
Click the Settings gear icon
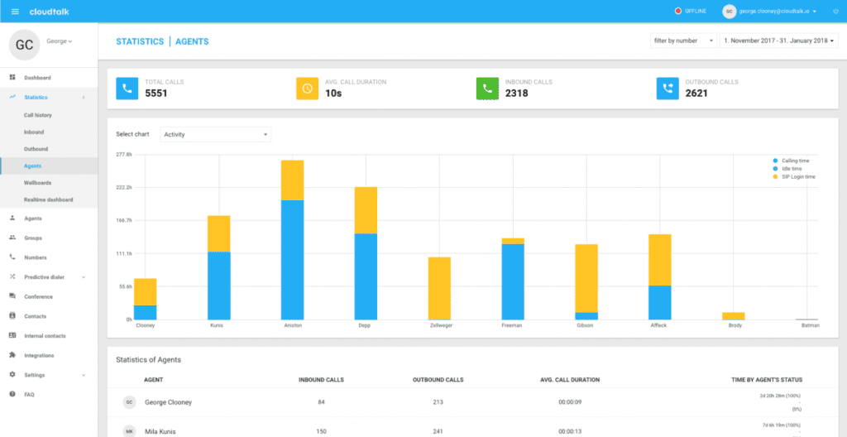point(12,375)
